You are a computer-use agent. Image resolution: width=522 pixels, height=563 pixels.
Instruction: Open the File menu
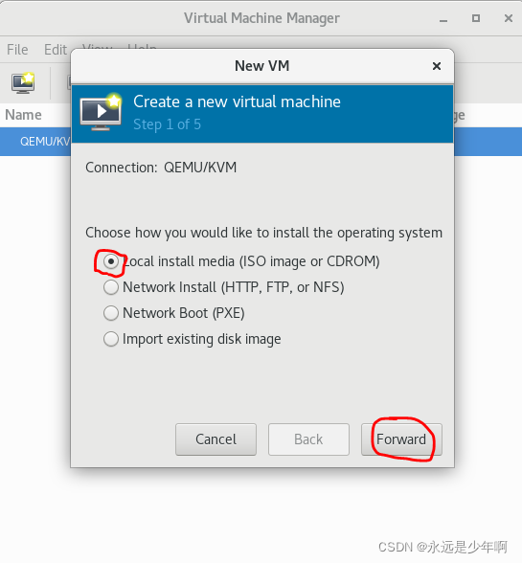click(x=17, y=50)
